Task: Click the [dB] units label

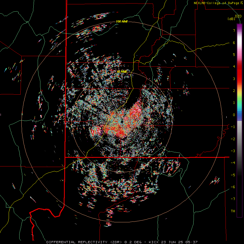Action: coord(232,19)
